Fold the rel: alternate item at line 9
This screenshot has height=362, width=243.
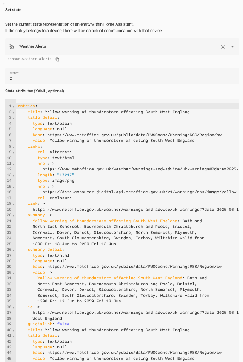click(14, 152)
